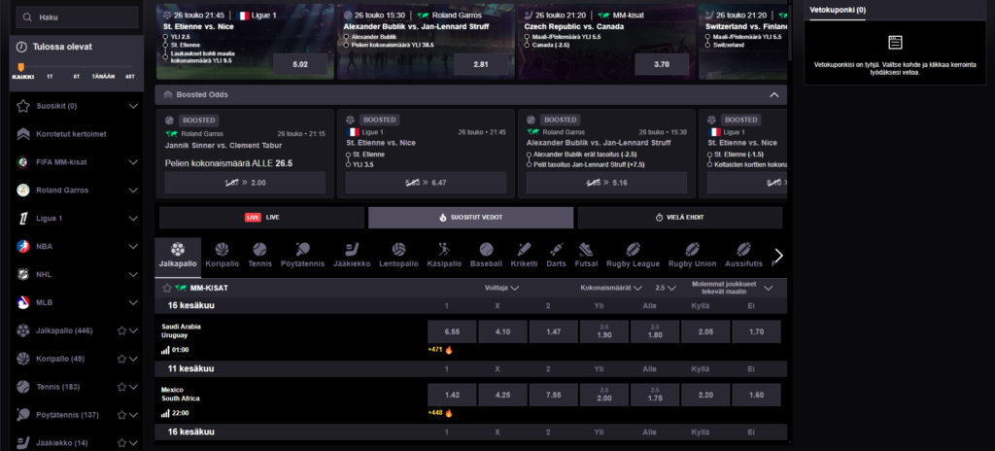Click the Jääkiekko (14) hockey icon

pos(23,442)
